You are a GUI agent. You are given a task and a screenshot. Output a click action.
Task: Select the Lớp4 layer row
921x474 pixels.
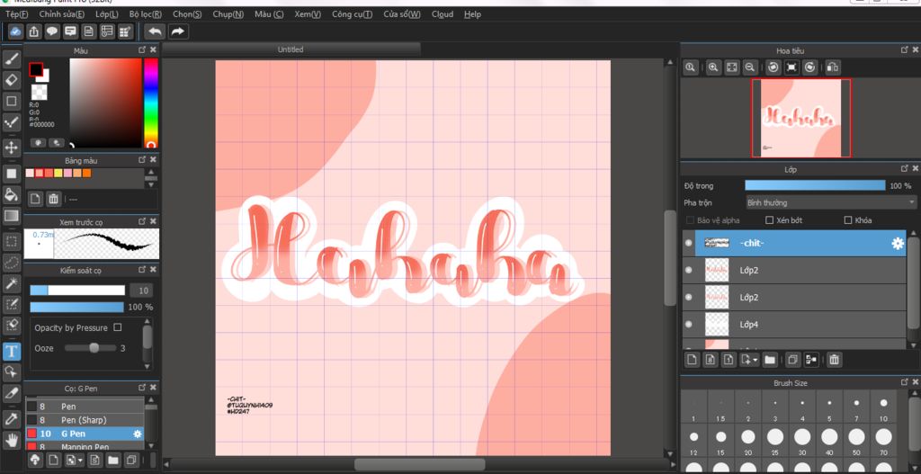[794, 324]
